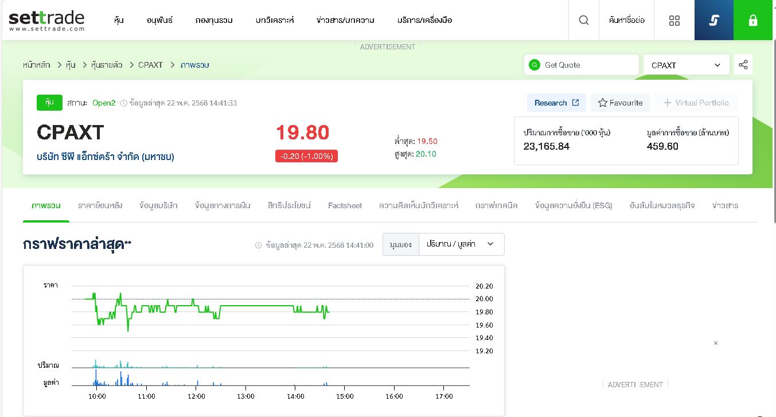This screenshot has height=417, width=776.
Task: Click the -0.20 (-1.00%) change badge
Action: [306, 156]
